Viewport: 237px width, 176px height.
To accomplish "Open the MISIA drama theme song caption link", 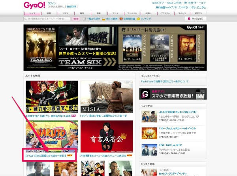I will pyautogui.click(x=103, y=116).
